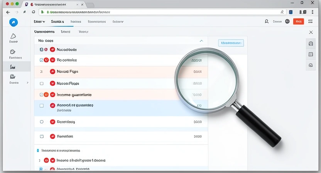Expand the arrow before the lower 'Incone' row
The image size is (321, 173).
pyautogui.click(x=39, y=161)
